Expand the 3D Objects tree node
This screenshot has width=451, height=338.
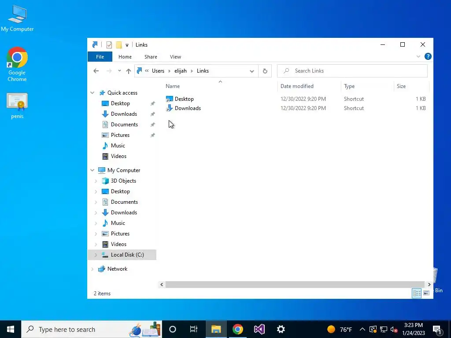(96, 181)
